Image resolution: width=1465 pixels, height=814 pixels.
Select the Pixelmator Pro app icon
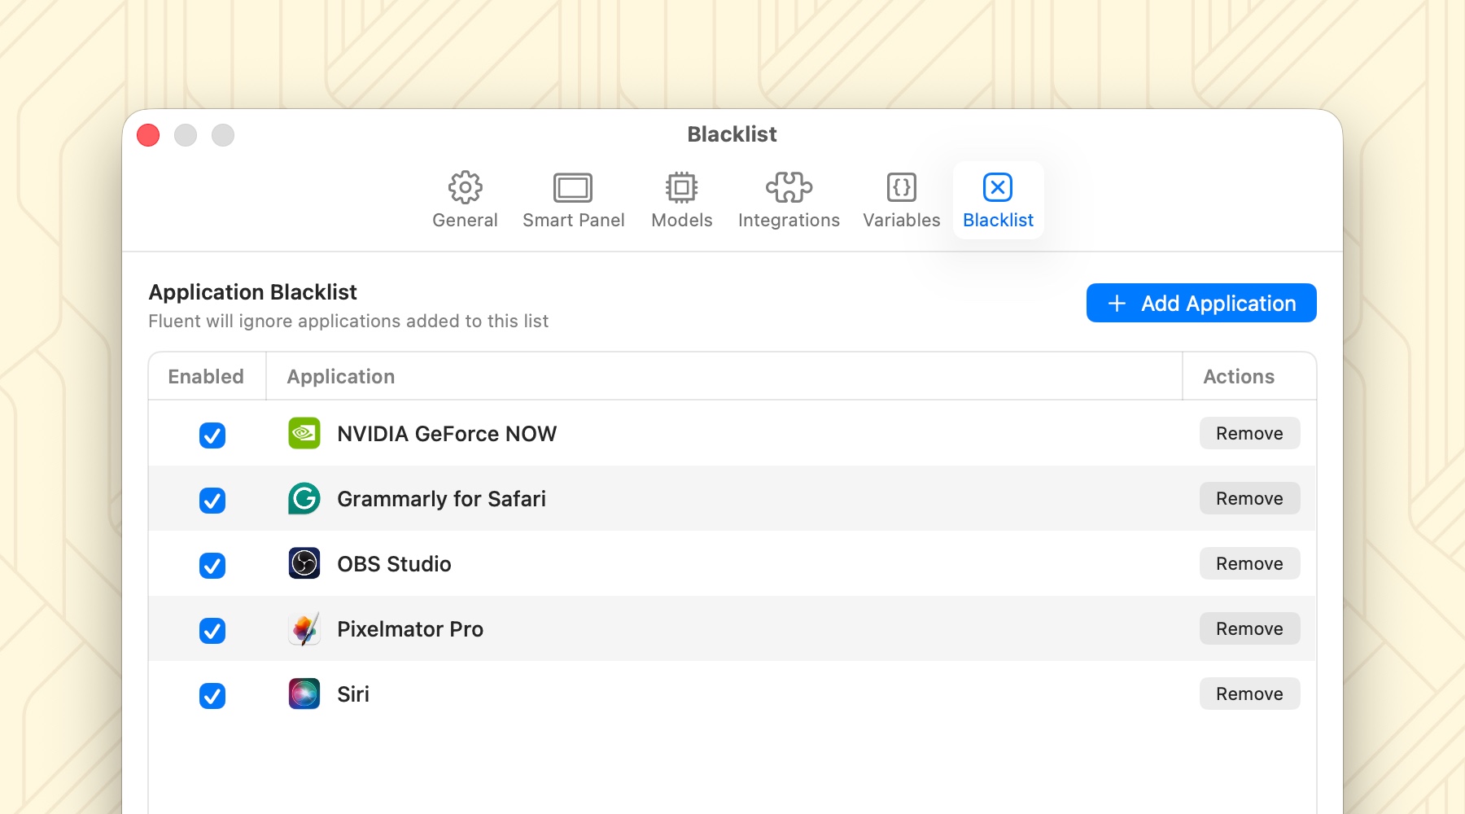304,629
